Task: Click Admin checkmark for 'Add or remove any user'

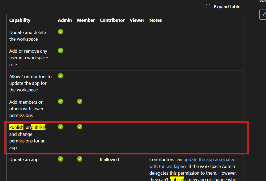Action: point(61,50)
